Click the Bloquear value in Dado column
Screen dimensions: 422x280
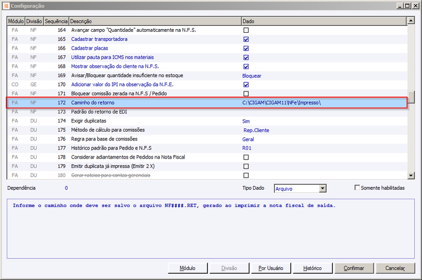tap(252, 76)
